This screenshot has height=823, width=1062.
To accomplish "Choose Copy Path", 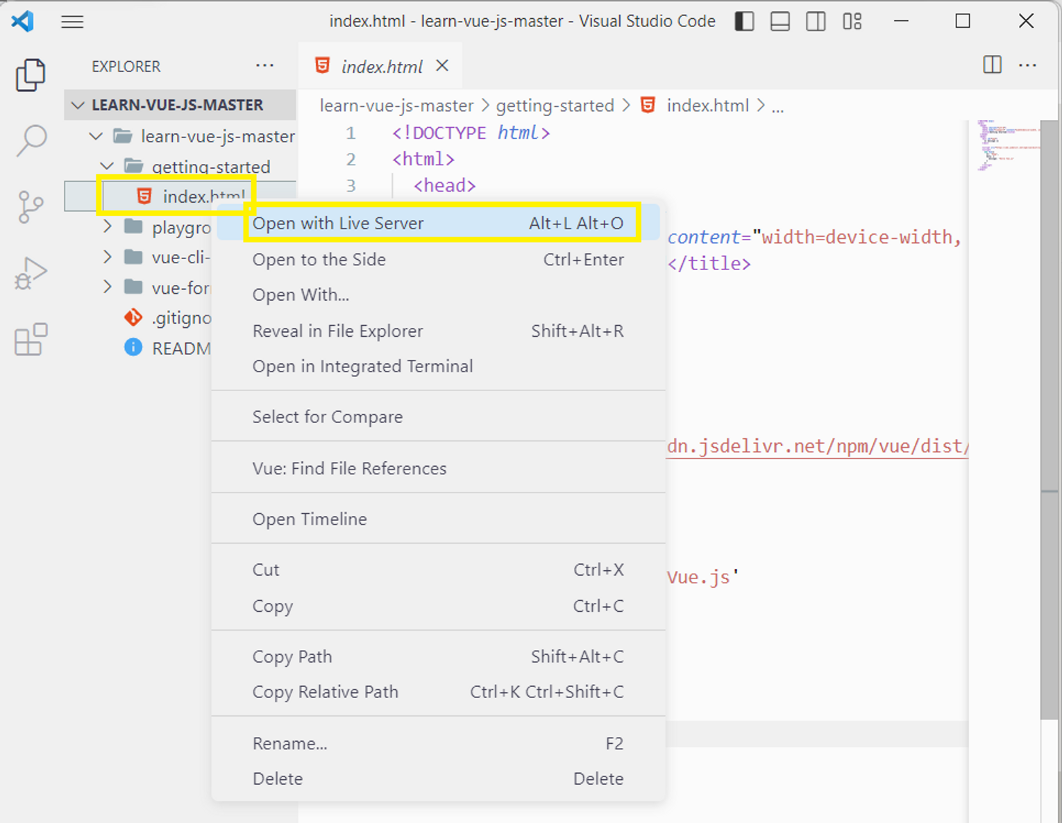I will [x=438, y=656].
